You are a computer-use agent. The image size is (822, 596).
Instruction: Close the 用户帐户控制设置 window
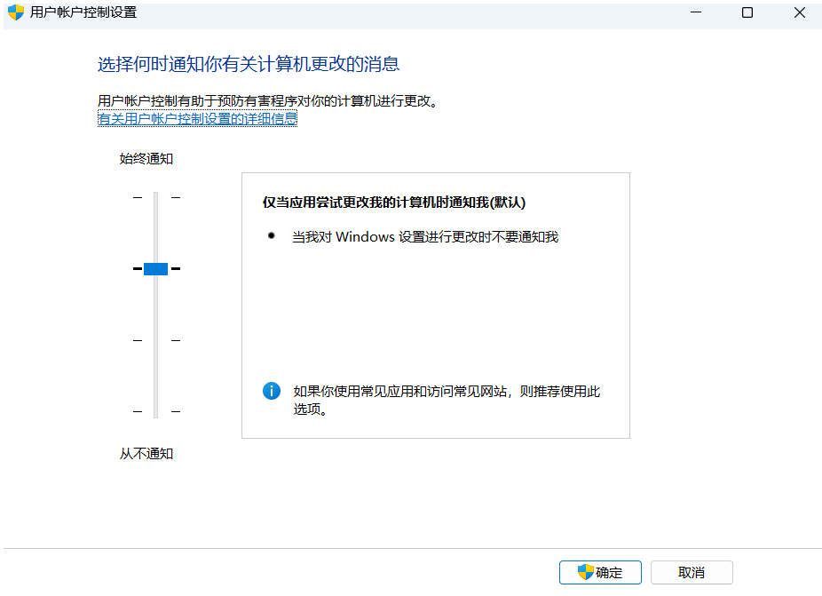pyautogui.click(x=800, y=12)
